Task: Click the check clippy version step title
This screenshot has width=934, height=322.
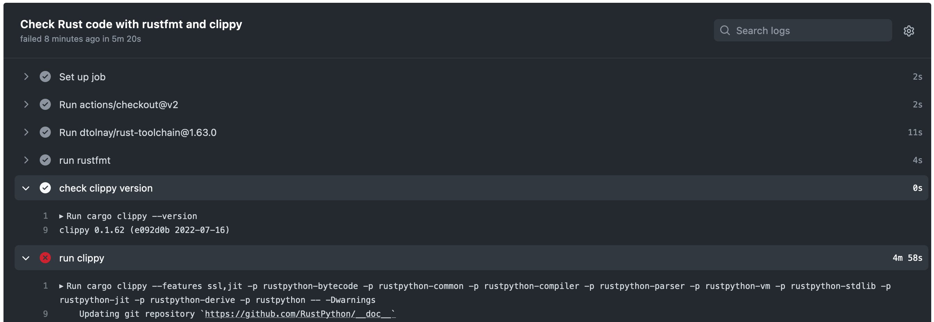Action: coord(106,188)
